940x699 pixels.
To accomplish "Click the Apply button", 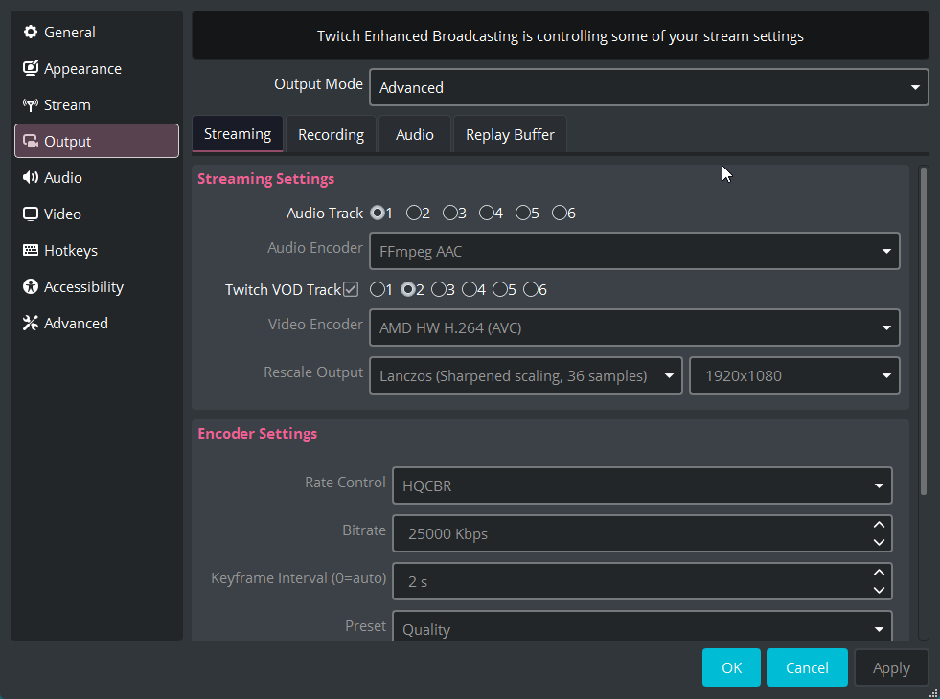I will coord(891,667).
